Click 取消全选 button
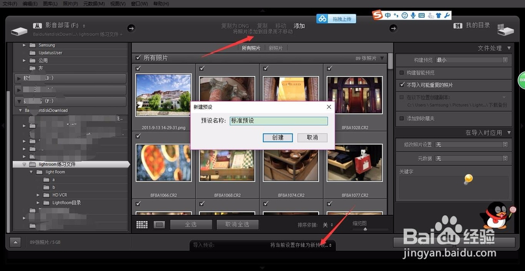Viewport: 525px width, 271px height. click(237, 224)
